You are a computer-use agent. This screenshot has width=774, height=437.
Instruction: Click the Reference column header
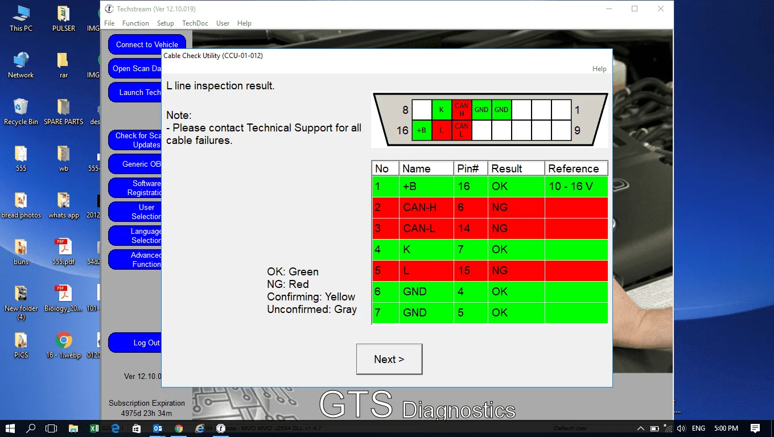click(x=576, y=168)
